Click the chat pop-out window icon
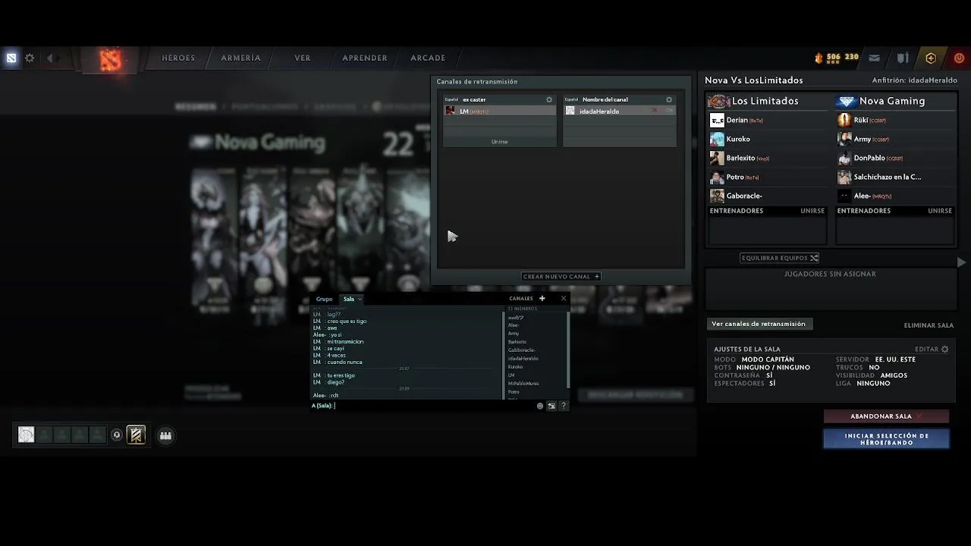Viewport: 971px width, 546px height. 551,406
